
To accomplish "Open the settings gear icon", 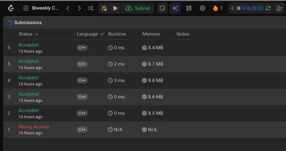I will click(x=202, y=8).
